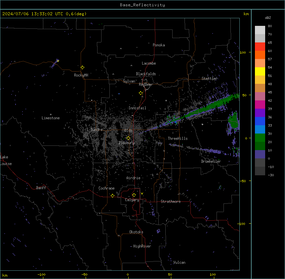Click the white plus marker west of Drumheller echo
Image resolution: width=285 pixels, height=279 pixels.
pos(202,124)
